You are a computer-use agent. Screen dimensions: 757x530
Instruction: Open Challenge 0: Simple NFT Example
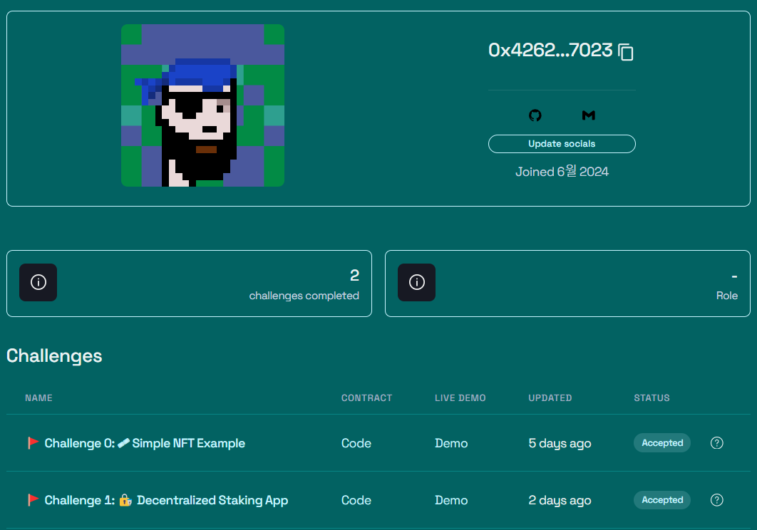(145, 443)
